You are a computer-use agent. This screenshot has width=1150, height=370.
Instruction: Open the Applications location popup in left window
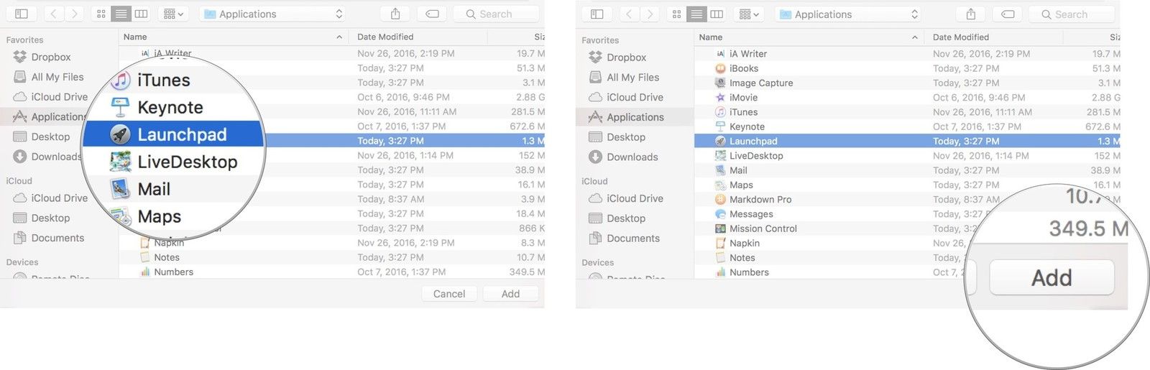(x=273, y=14)
